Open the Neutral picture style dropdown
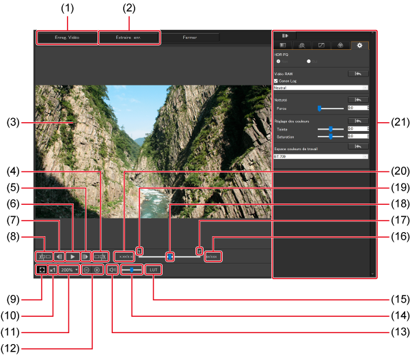The width and height of the screenshot is (410, 355). point(320,88)
